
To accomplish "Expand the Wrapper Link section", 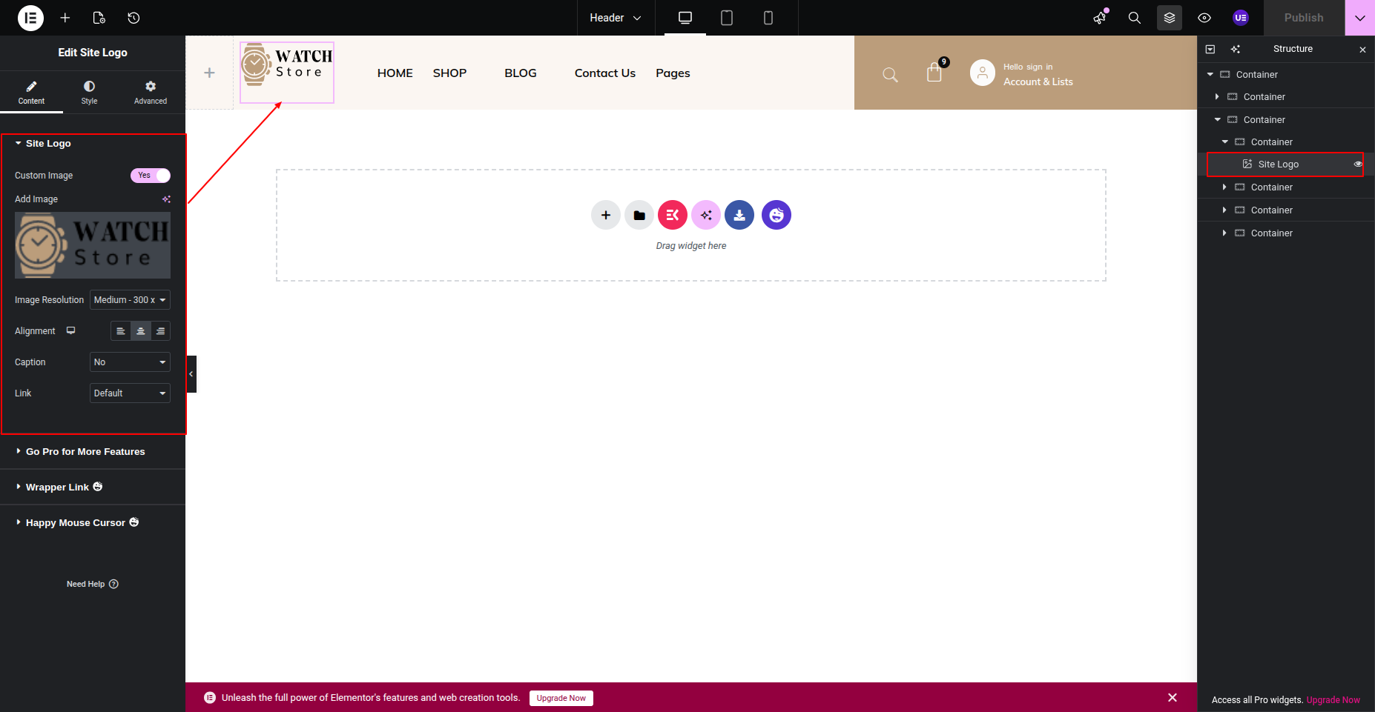I will point(57,488).
